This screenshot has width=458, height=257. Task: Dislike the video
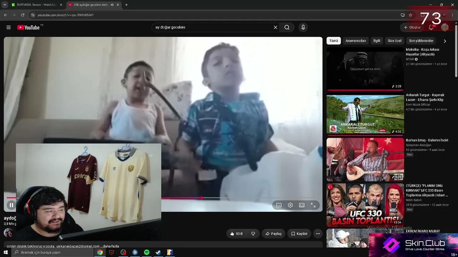click(x=253, y=234)
